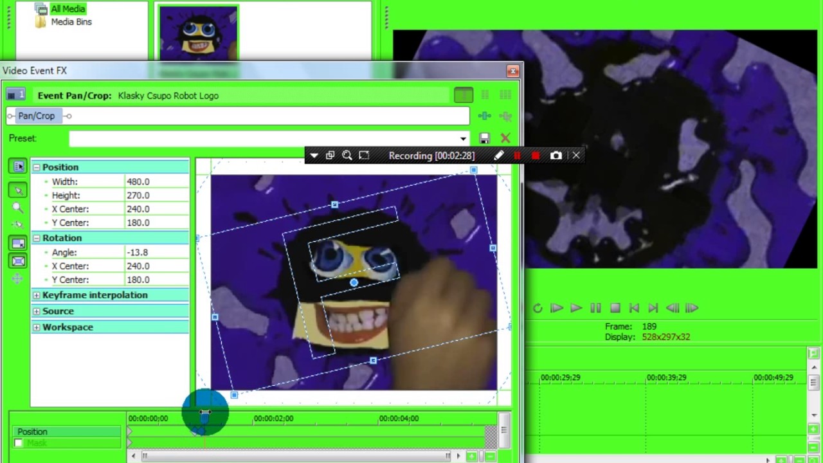823x463 pixels.
Task: Pause the video preview
Action: pos(595,308)
